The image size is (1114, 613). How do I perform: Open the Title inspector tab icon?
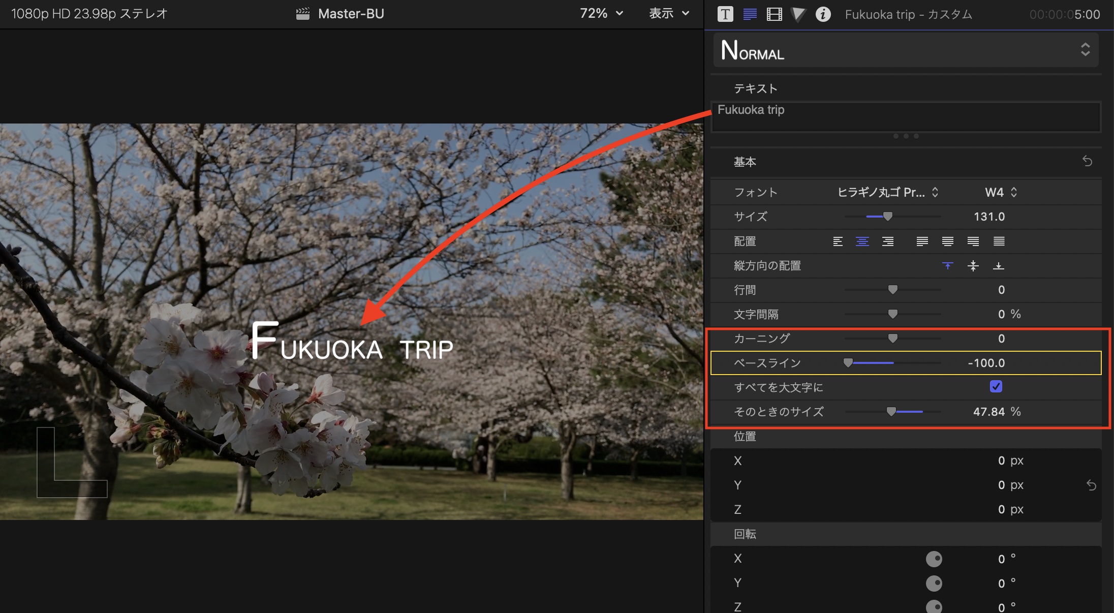point(725,14)
